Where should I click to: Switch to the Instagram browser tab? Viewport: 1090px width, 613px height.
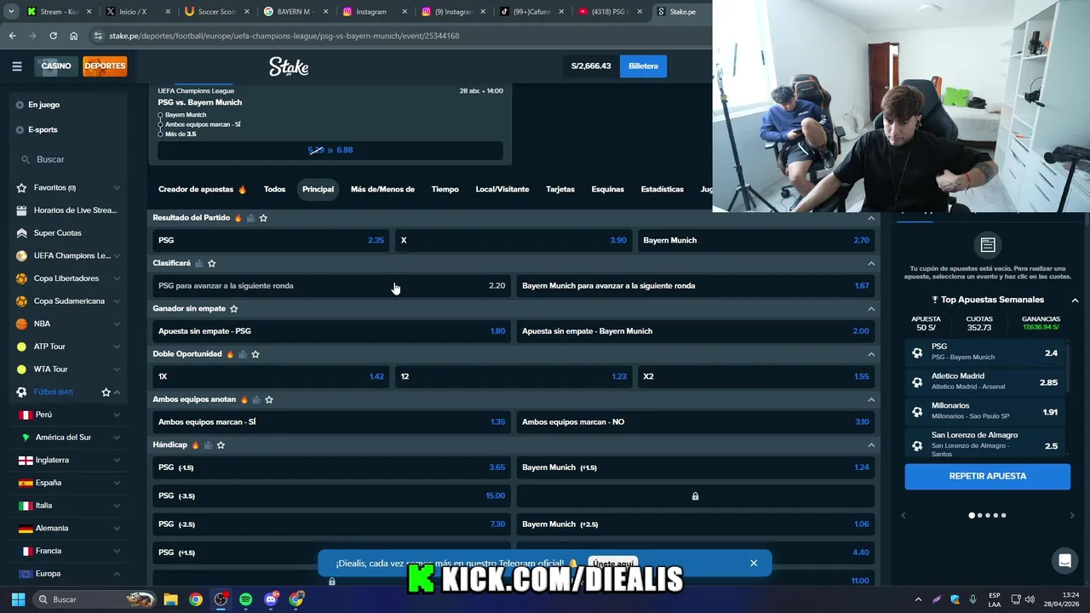coord(372,12)
